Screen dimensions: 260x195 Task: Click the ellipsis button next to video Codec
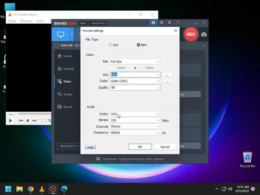(167, 81)
